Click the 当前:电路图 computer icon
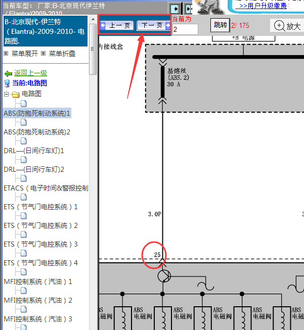The image size is (304, 330). coord(7,83)
